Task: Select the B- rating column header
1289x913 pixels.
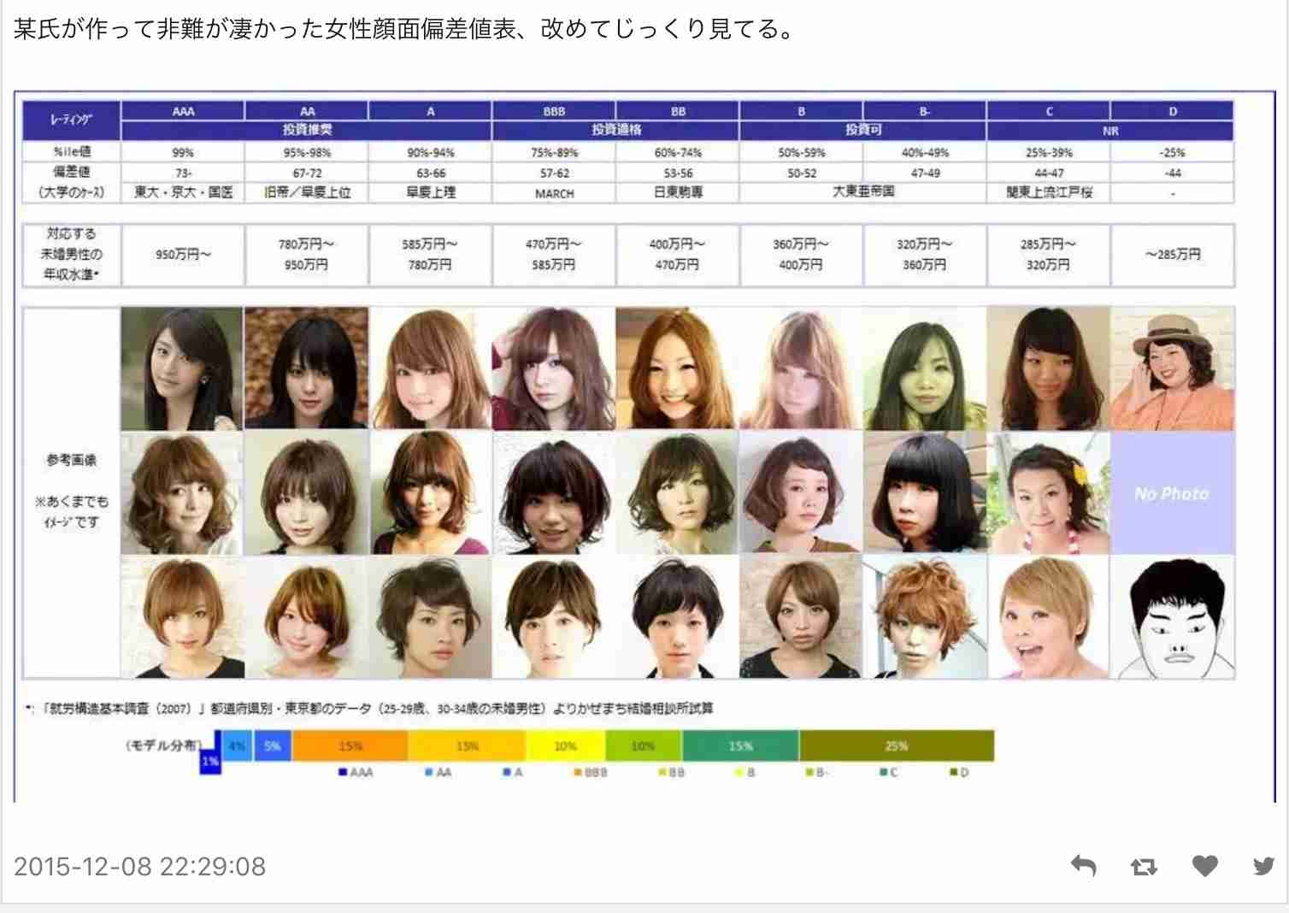Action: point(925,111)
